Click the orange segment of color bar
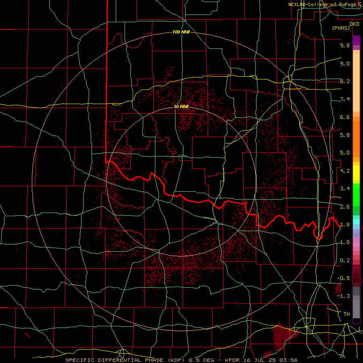Viewport: 363px width, 363px height. [356, 140]
